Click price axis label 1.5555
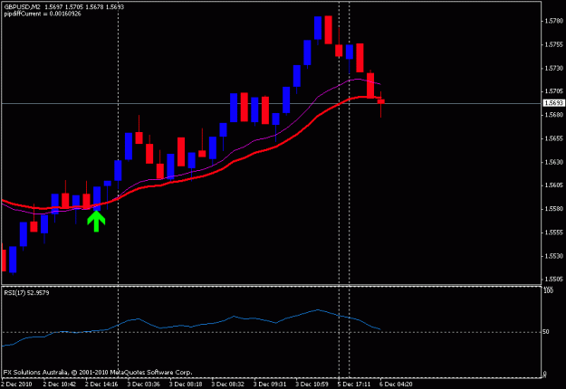The image size is (566, 389). [x=553, y=232]
